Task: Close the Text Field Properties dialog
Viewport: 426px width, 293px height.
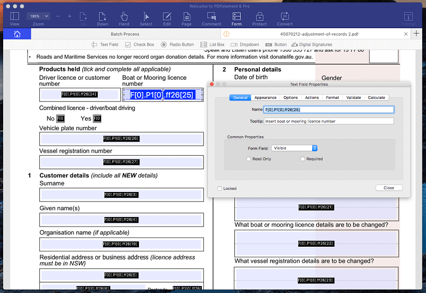Action: pyautogui.click(x=389, y=188)
